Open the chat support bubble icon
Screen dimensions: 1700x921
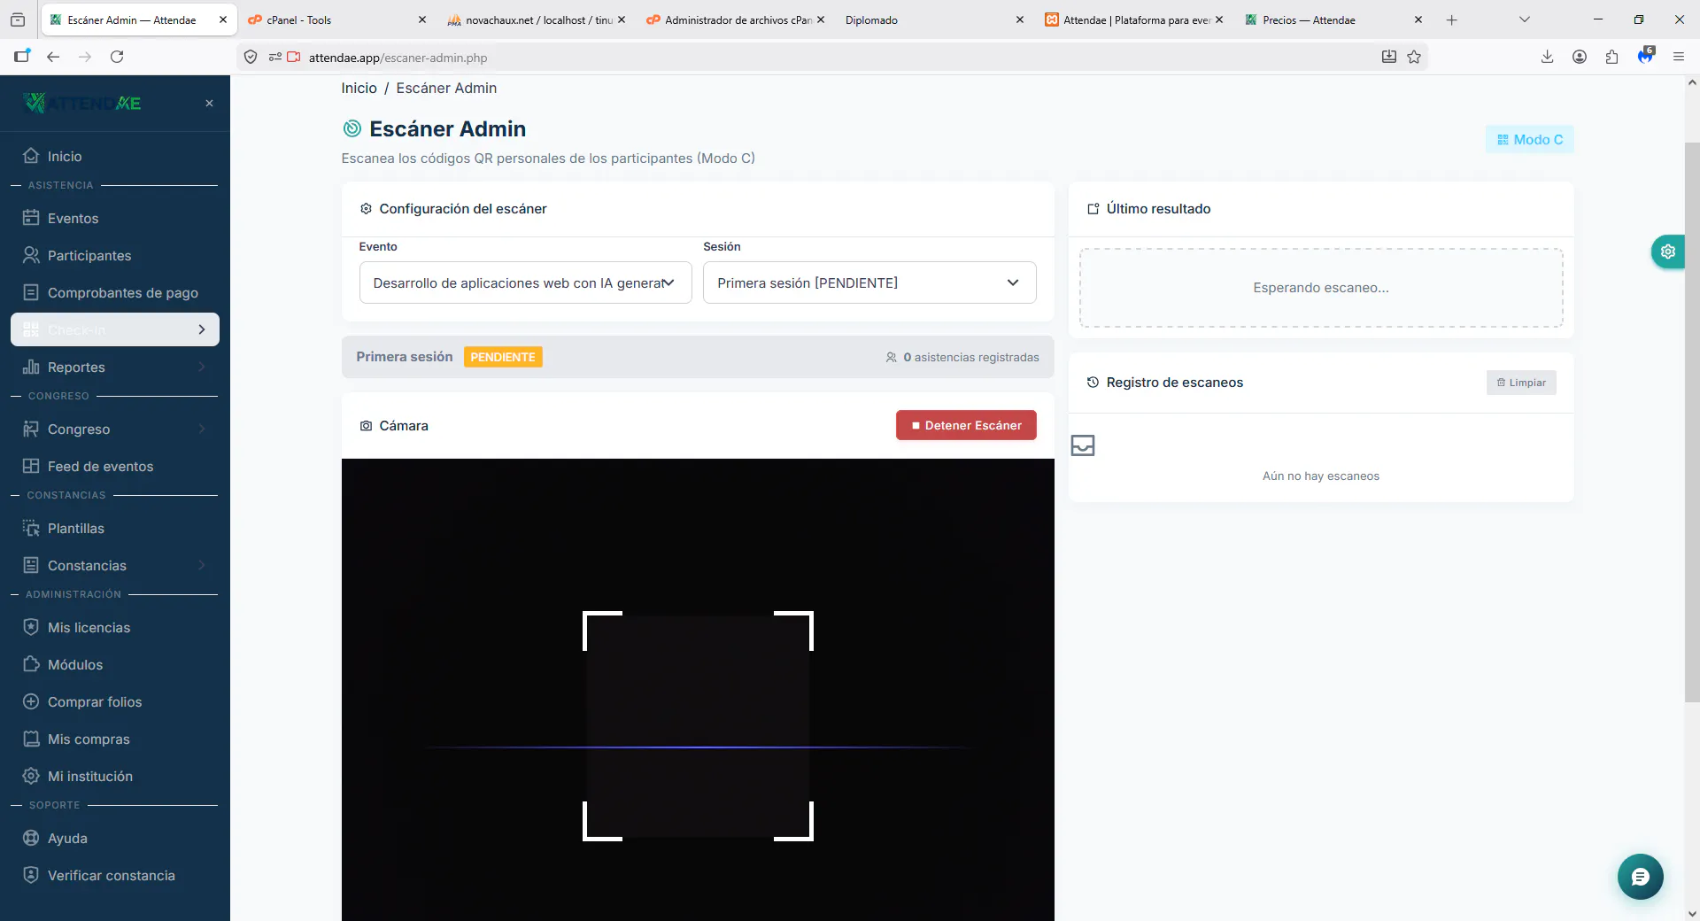point(1640,877)
